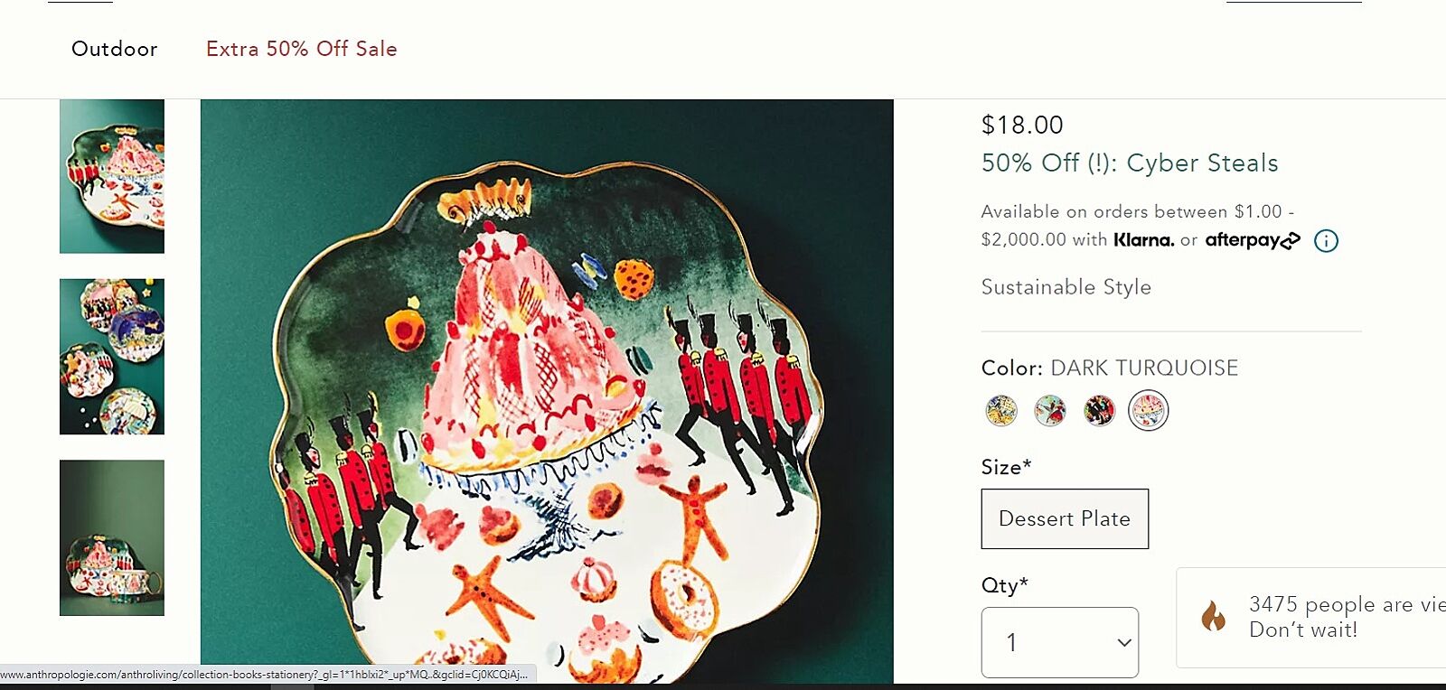View the multiple plates thumbnail

tap(112, 357)
